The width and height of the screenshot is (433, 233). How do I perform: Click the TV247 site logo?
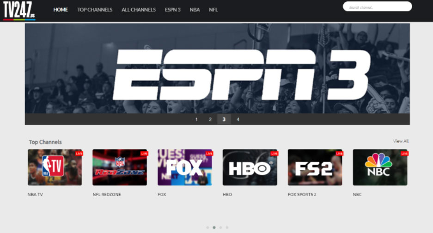(x=19, y=11)
